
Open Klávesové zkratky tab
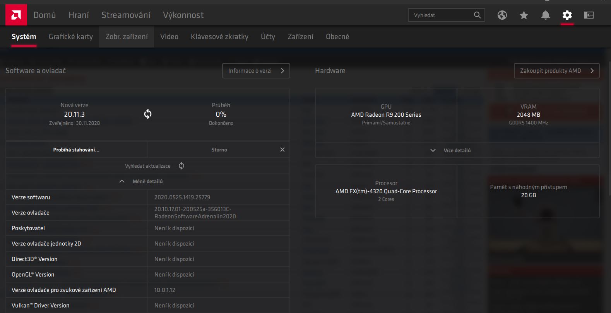[219, 37]
